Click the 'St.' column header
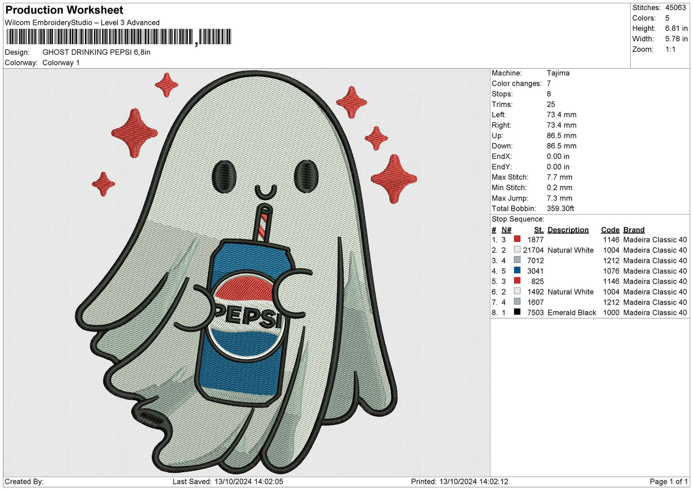The image size is (693, 490). pyautogui.click(x=539, y=230)
